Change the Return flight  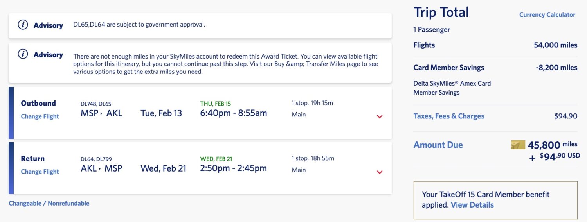[40, 172]
